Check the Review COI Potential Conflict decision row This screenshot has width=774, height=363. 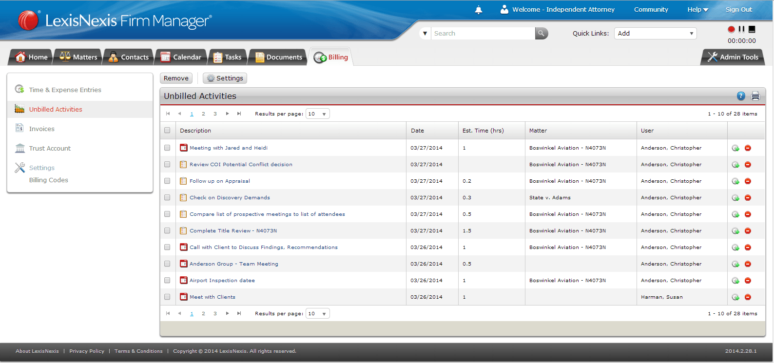[167, 164]
